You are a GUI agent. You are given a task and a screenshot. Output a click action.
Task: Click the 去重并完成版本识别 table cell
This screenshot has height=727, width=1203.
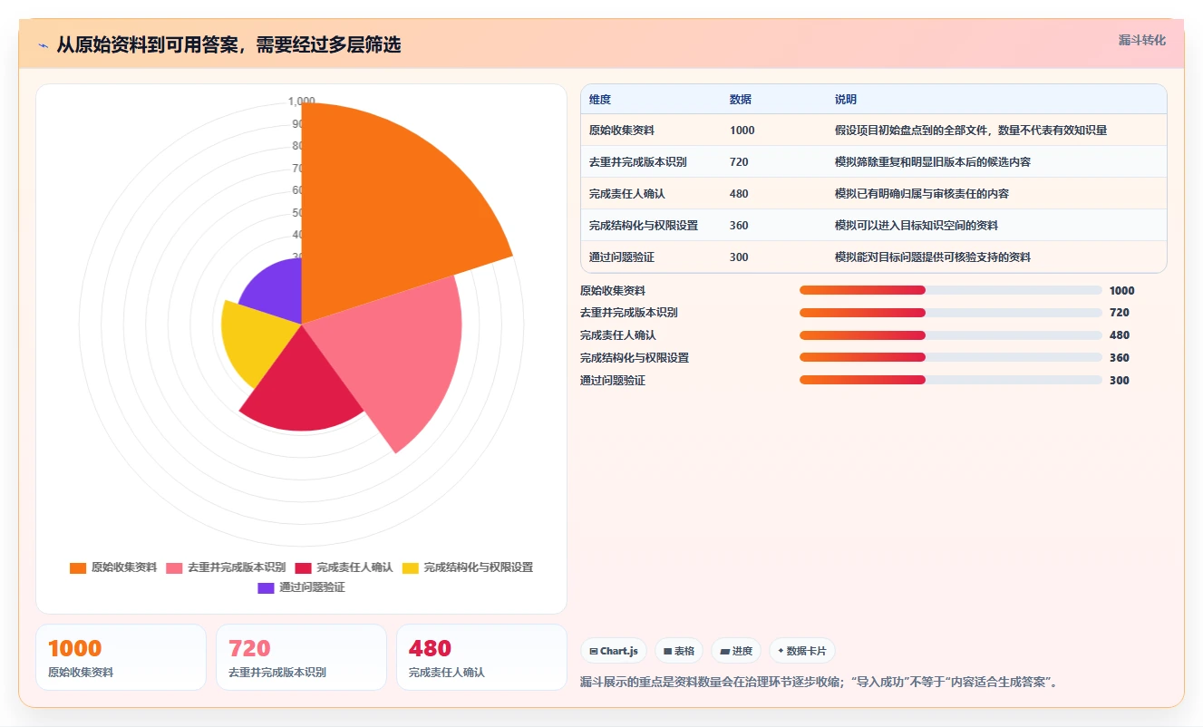638,162
